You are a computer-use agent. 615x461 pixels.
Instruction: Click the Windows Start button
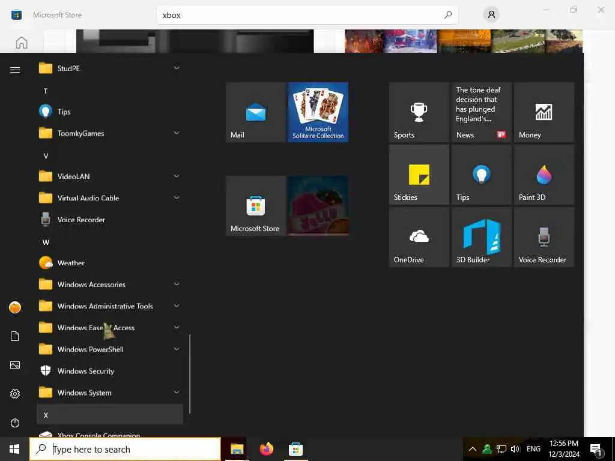(x=14, y=449)
